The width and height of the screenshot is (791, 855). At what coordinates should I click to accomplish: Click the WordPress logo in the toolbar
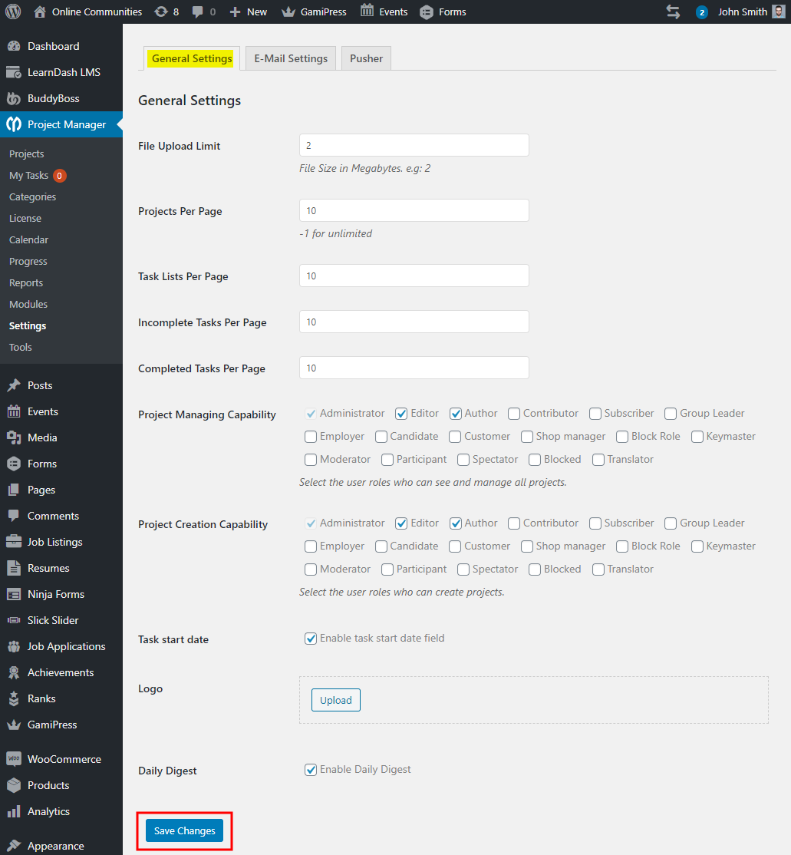pyautogui.click(x=12, y=12)
